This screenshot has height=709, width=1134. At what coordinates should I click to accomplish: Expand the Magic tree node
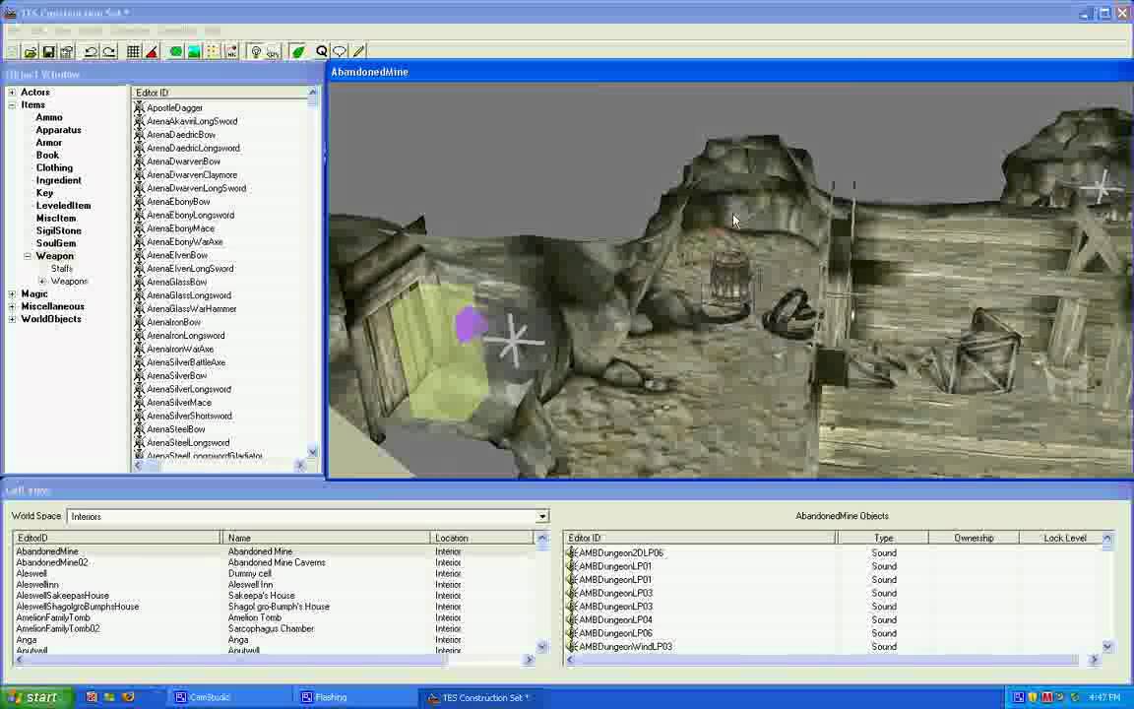click(12, 294)
